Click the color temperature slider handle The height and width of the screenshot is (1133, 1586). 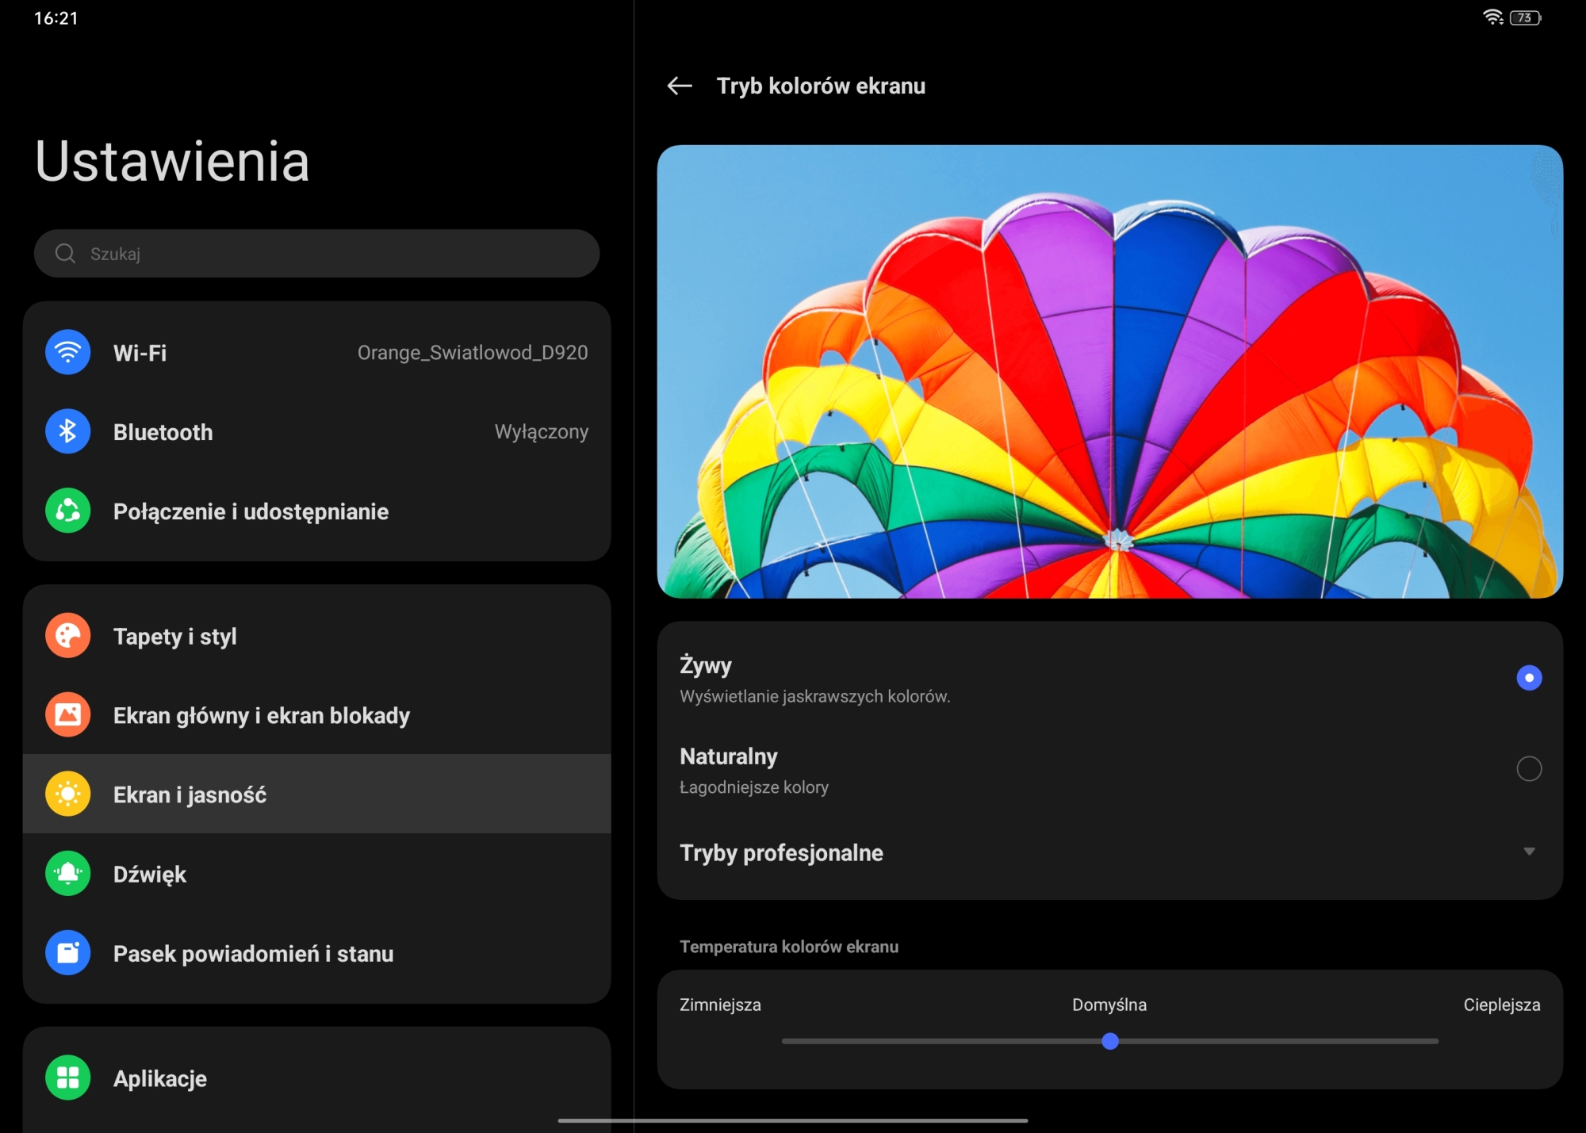(x=1110, y=1041)
